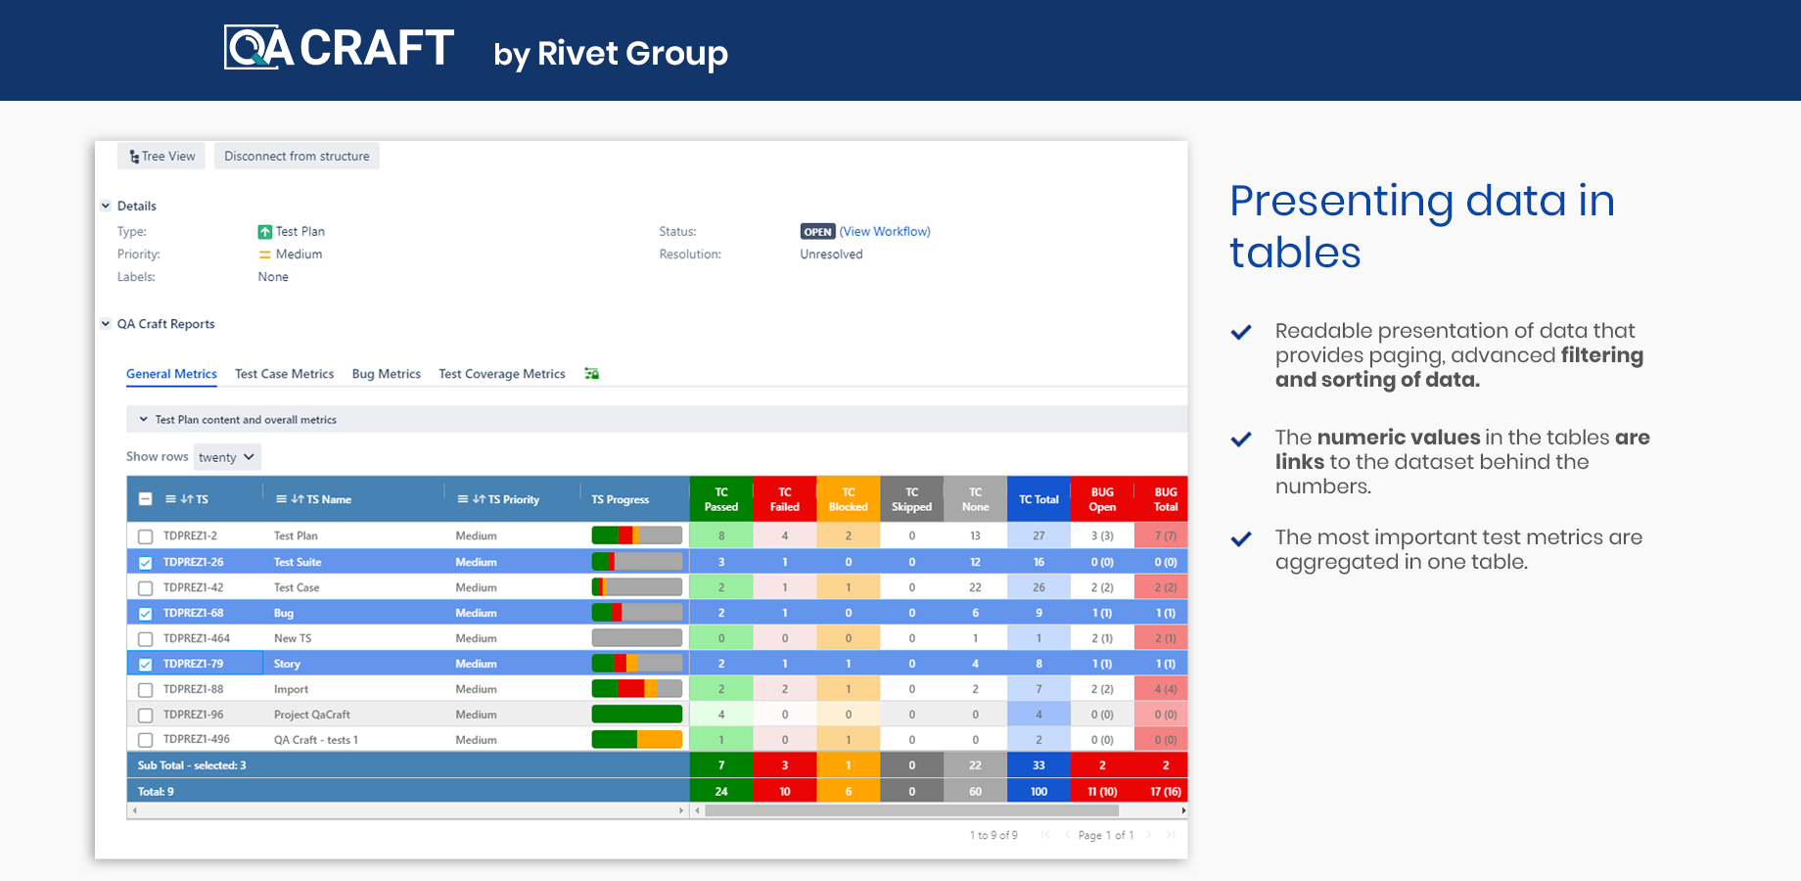Go to next page pagination icon
Screen dimensions: 1801x881
(x=1149, y=835)
